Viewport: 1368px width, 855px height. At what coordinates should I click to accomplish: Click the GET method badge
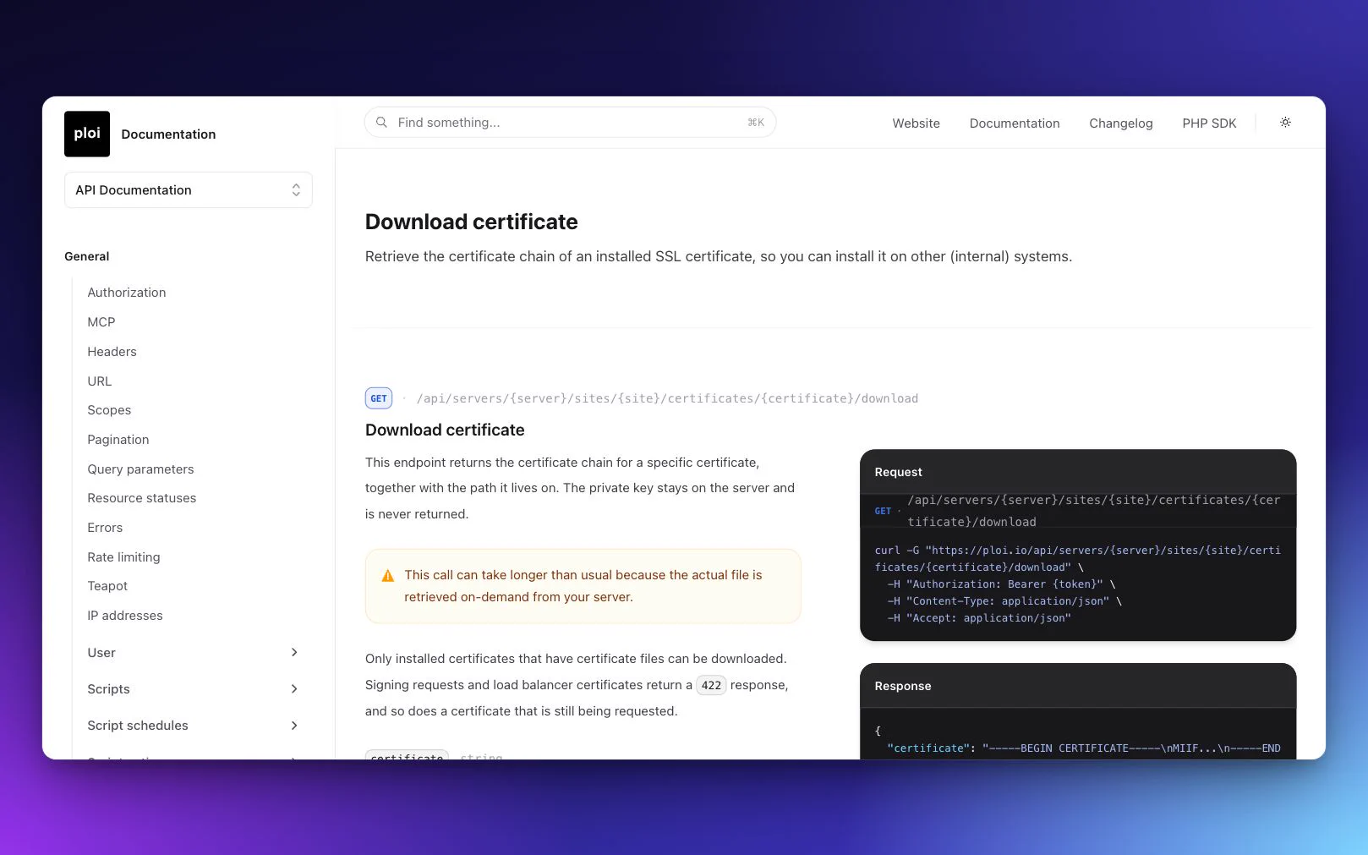pyautogui.click(x=379, y=398)
